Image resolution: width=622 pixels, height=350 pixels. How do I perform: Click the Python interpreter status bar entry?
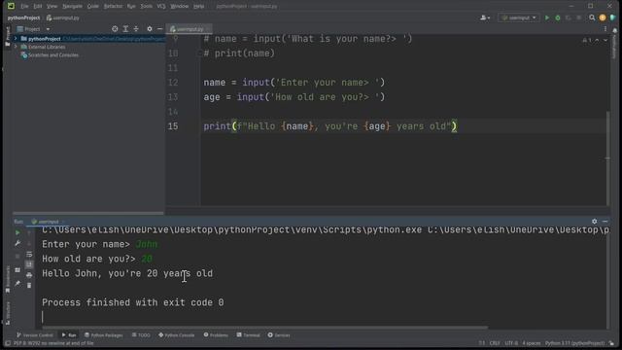pos(574,343)
